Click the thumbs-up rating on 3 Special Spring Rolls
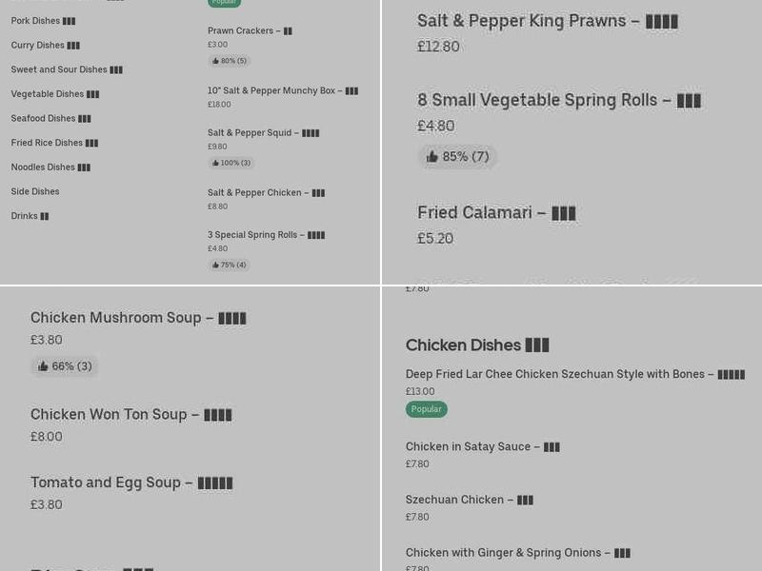The height and width of the screenshot is (571, 762). pos(229,265)
